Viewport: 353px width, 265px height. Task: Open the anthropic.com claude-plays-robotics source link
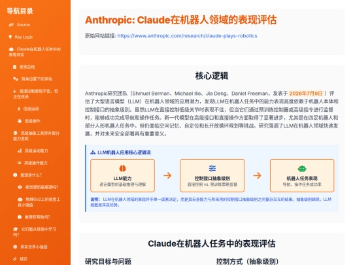tap(188, 36)
